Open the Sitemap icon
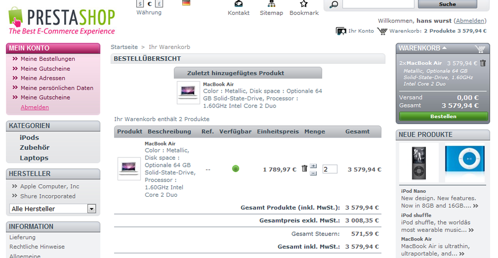This screenshot has width=498, height=258. pos(271,3)
